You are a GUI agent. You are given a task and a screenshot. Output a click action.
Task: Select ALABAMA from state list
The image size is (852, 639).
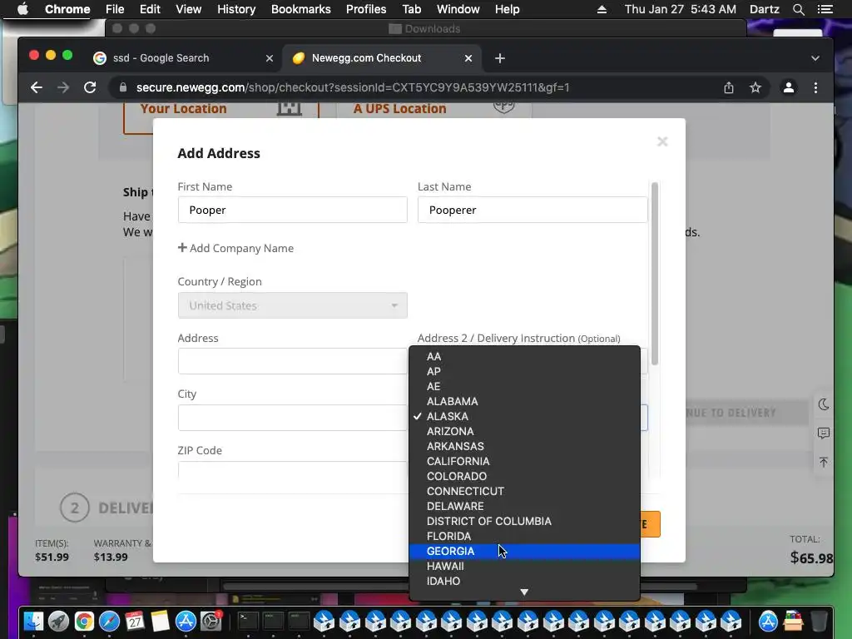(x=525, y=402)
